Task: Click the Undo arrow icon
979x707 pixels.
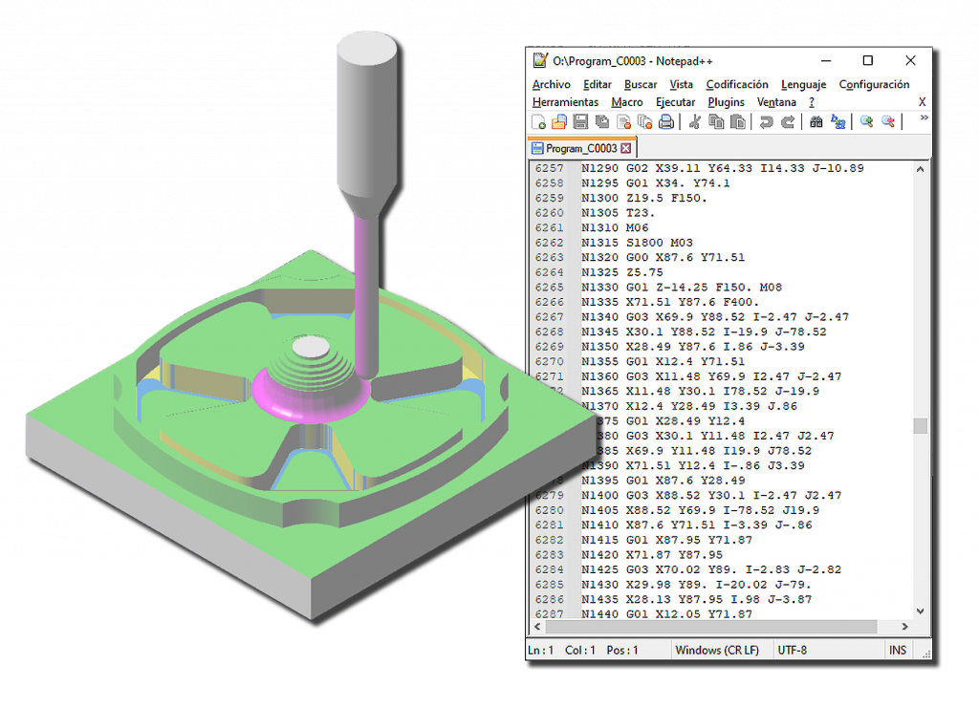Action: (766, 121)
